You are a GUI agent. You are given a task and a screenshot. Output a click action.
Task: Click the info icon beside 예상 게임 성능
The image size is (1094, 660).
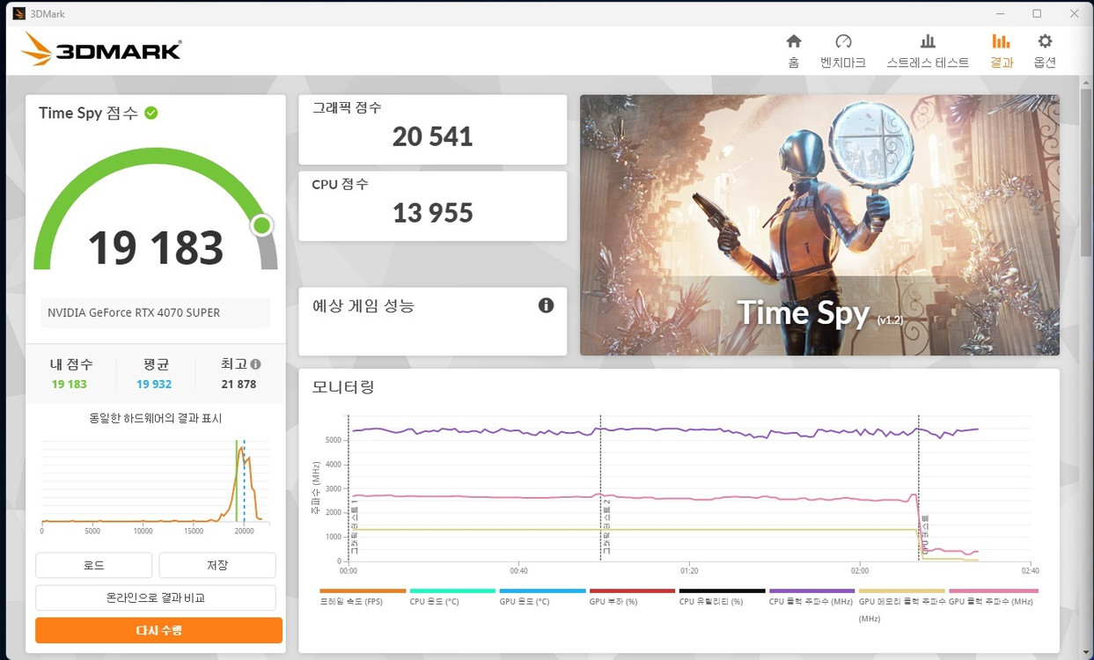(x=546, y=305)
